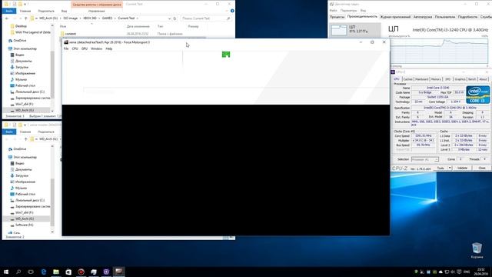
Task: Open the Управление ribbon tab in top Explorer
Action: [x=96, y=11]
